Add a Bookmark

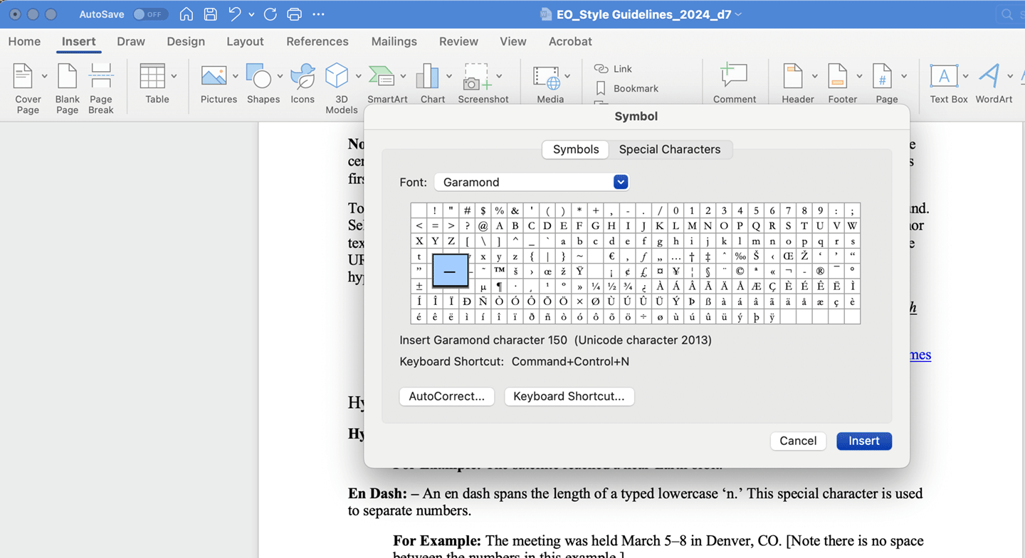point(626,89)
